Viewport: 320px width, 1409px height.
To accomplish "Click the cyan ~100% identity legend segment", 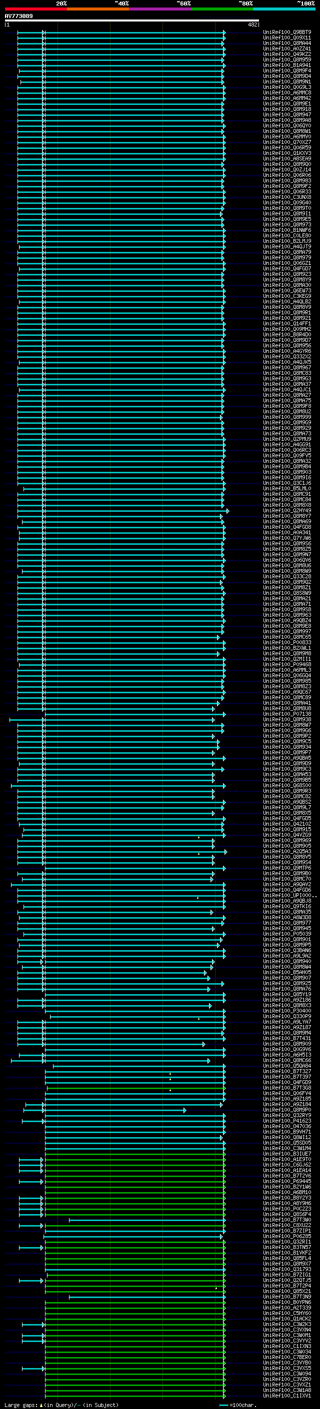I will coord(284,9).
